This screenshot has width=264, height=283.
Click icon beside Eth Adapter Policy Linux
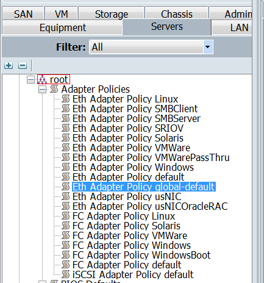point(66,99)
